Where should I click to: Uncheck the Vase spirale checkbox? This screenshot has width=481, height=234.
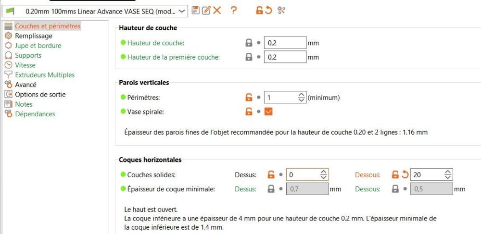coord(269,111)
